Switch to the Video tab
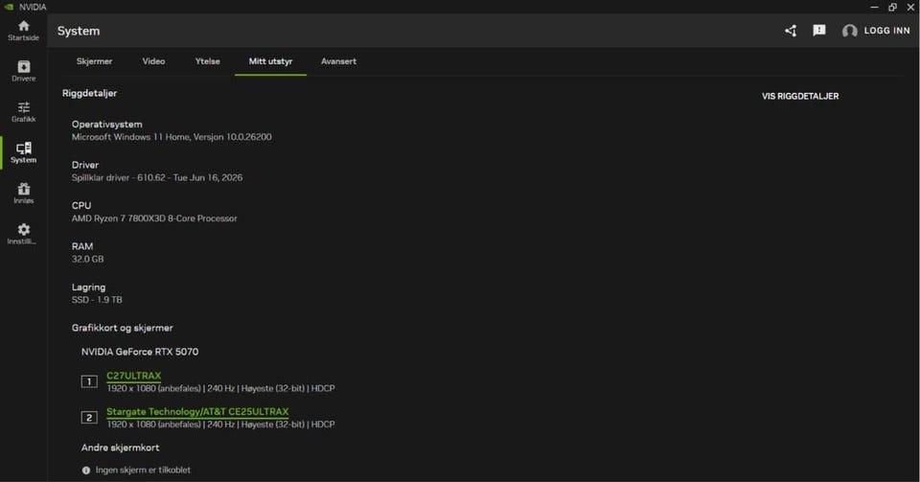 pyautogui.click(x=153, y=61)
